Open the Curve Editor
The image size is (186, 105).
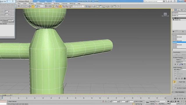click(x=101, y=6)
